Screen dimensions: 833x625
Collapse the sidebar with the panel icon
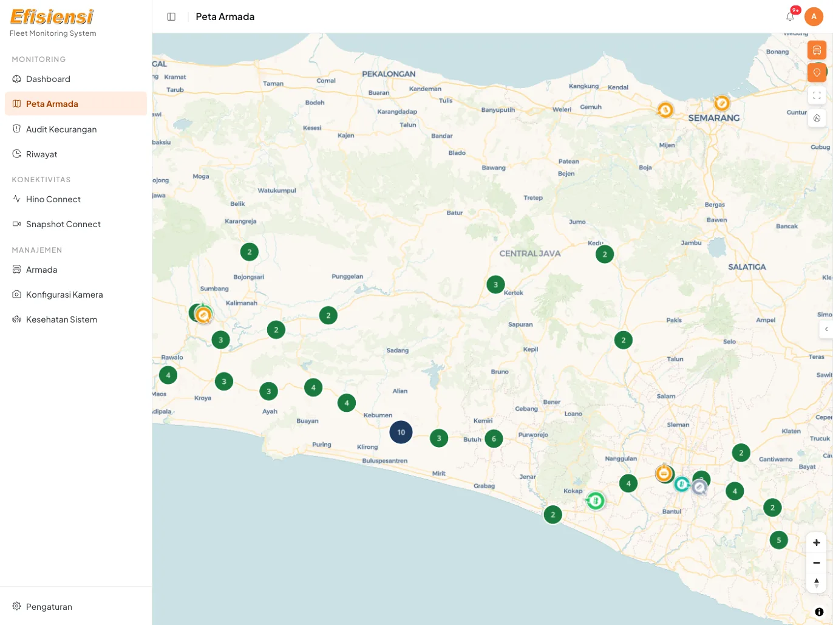point(171,16)
